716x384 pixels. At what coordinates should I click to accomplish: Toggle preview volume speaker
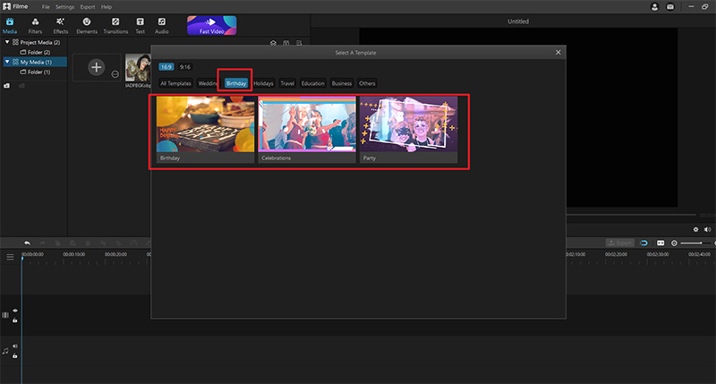point(707,230)
